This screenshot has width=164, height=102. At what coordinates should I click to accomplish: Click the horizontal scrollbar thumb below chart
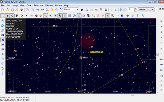(x=133, y=95)
